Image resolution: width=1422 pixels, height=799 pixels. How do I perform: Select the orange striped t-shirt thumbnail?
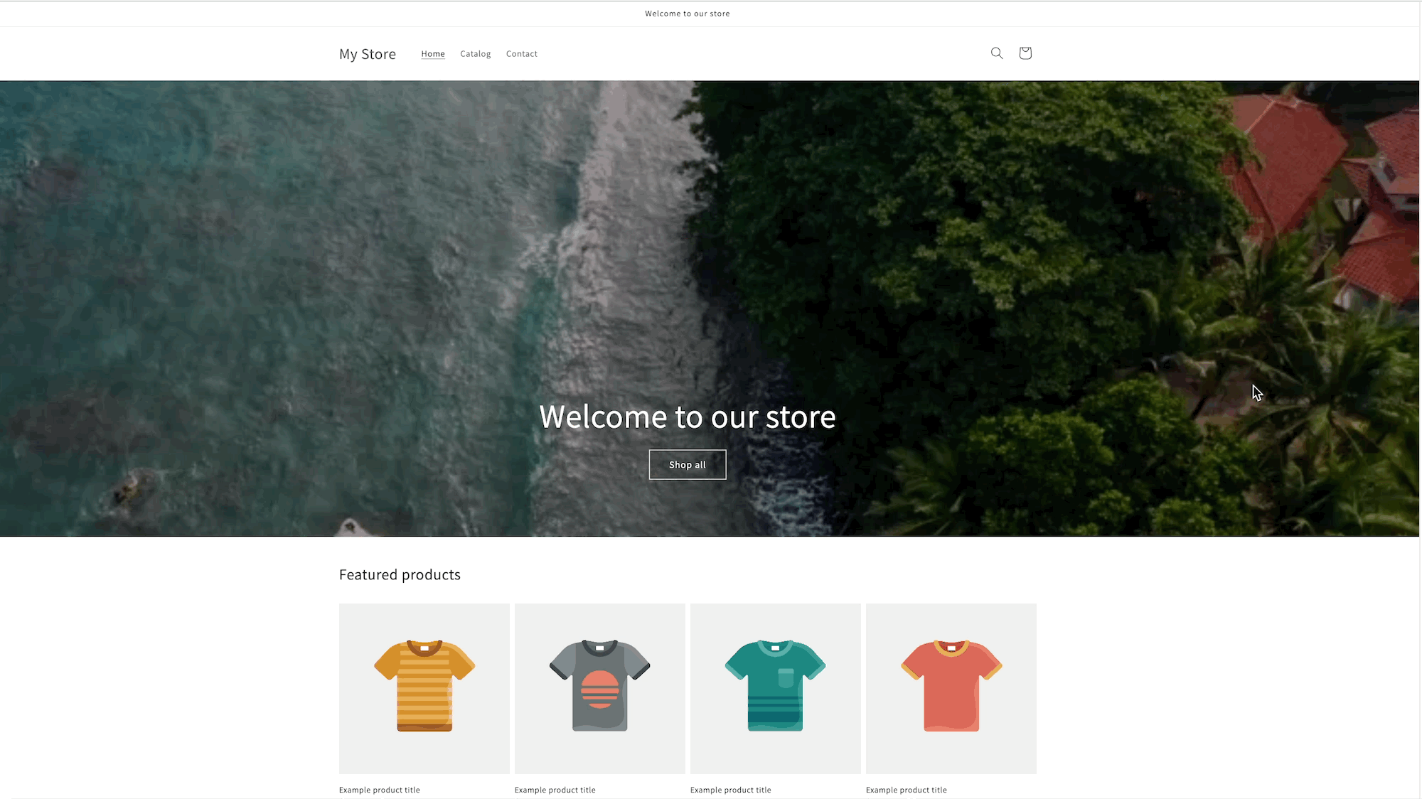coord(424,687)
